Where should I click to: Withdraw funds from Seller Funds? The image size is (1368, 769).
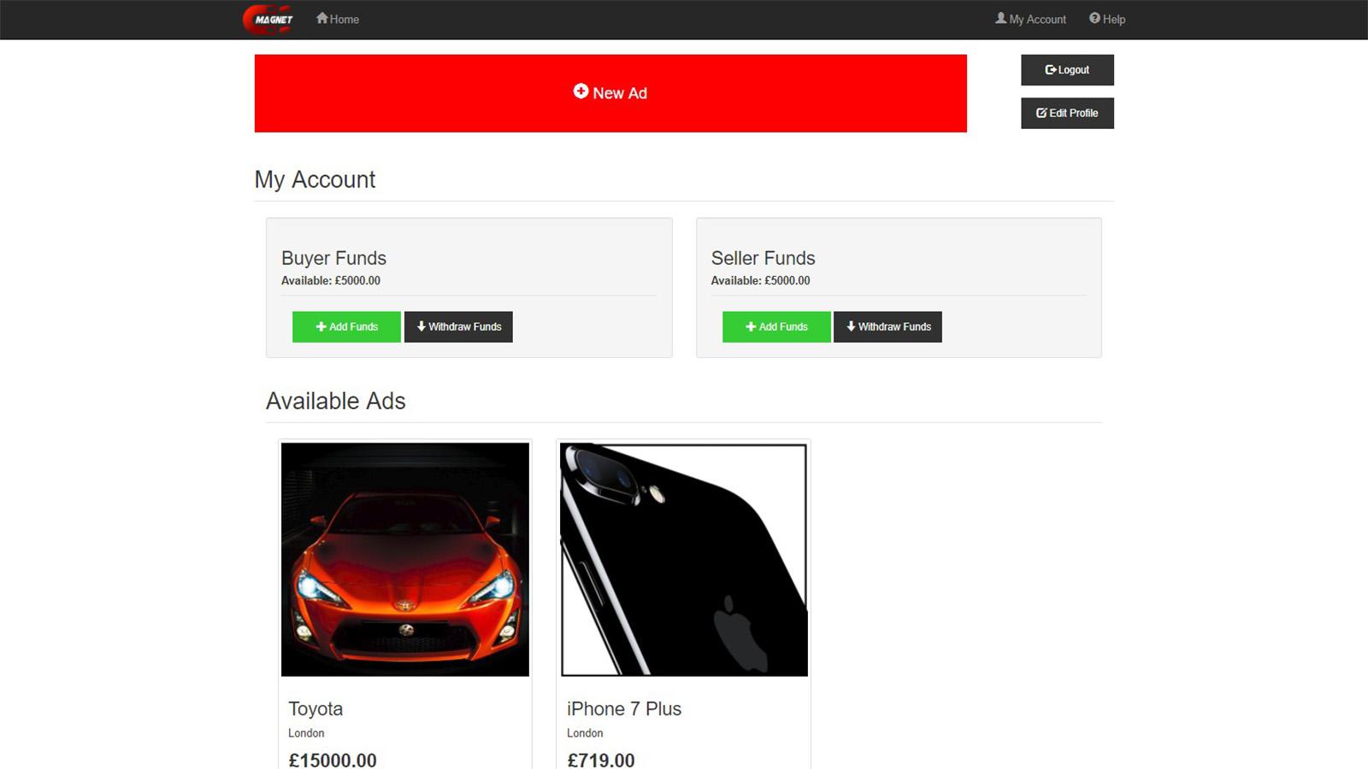[x=887, y=326]
